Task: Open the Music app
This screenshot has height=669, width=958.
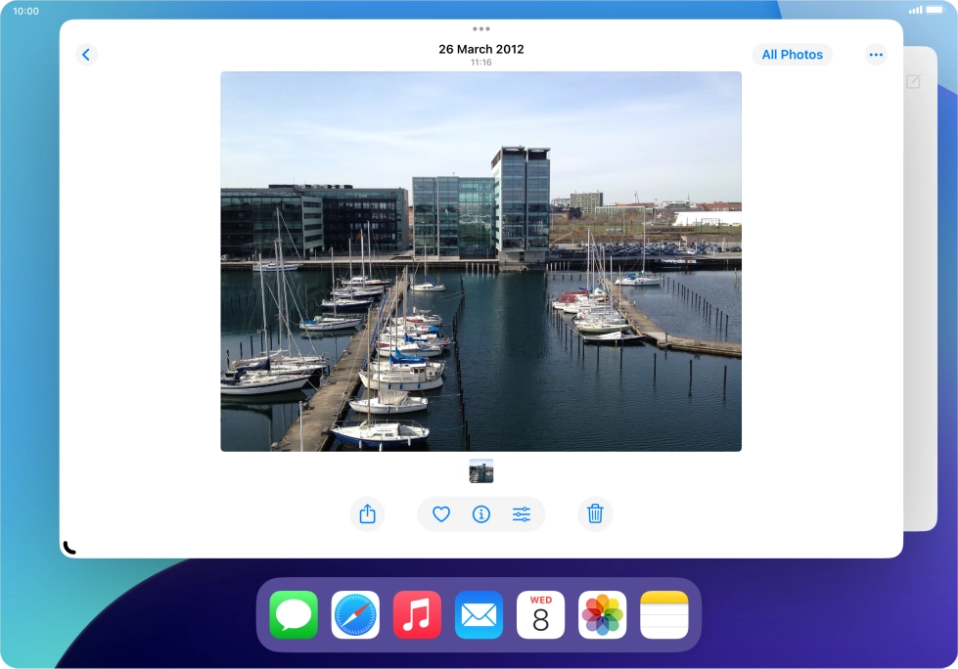Action: click(x=416, y=614)
